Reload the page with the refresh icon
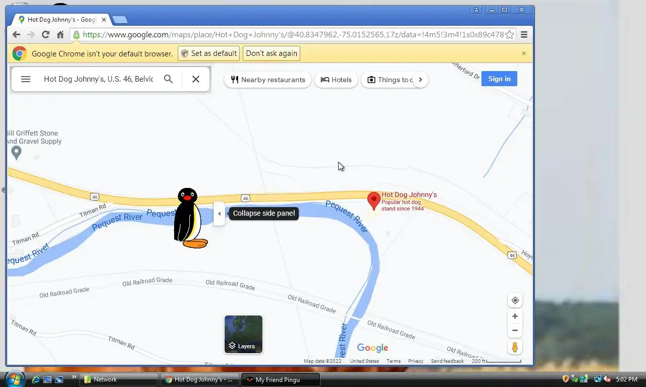646x387 pixels. (x=45, y=35)
